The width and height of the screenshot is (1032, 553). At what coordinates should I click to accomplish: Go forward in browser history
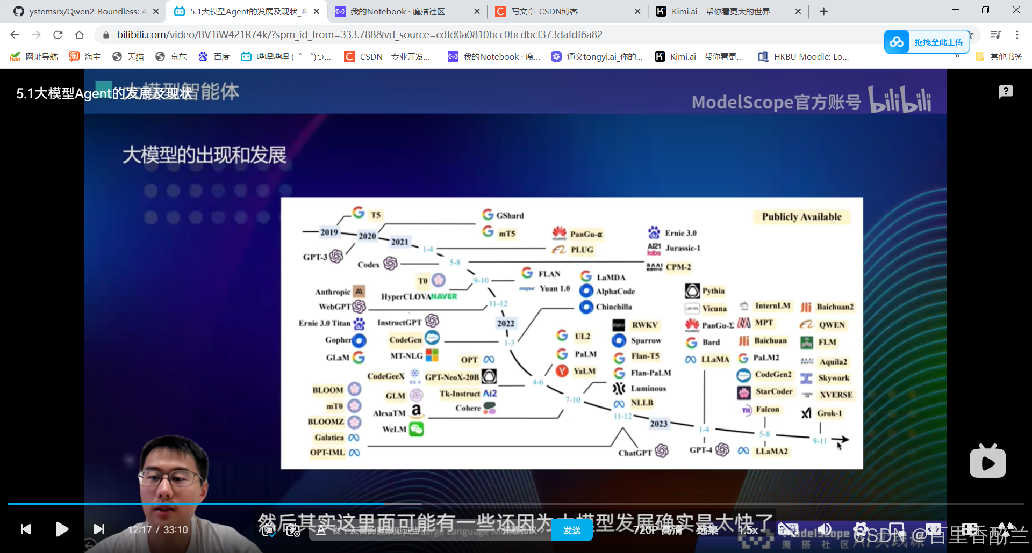36,34
